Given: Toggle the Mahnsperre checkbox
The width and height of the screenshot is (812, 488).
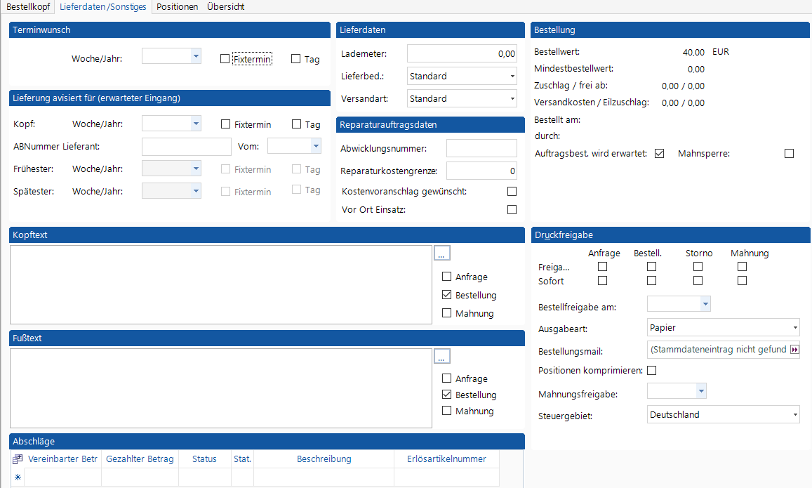Looking at the screenshot, I should 790,154.
